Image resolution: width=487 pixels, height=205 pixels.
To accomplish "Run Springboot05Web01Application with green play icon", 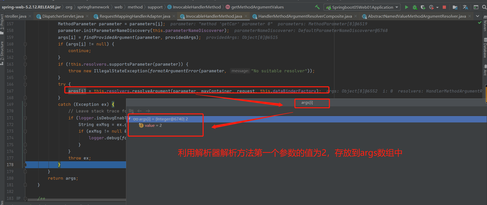I will click(406, 7).
